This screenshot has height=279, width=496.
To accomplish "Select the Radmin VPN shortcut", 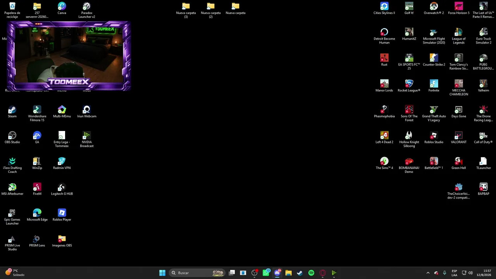I will pyautogui.click(x=62, y=163).
